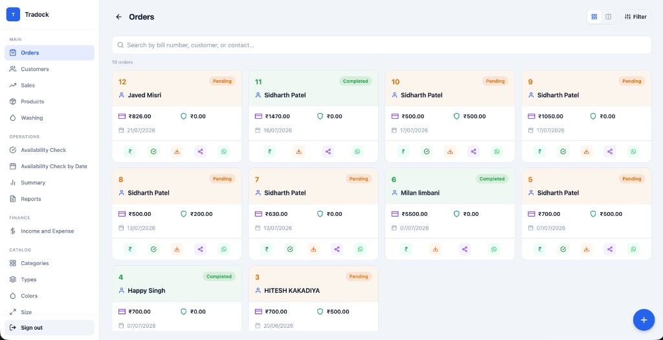
Task: Download the bill for order 11
Action: [x=299, y=151]
